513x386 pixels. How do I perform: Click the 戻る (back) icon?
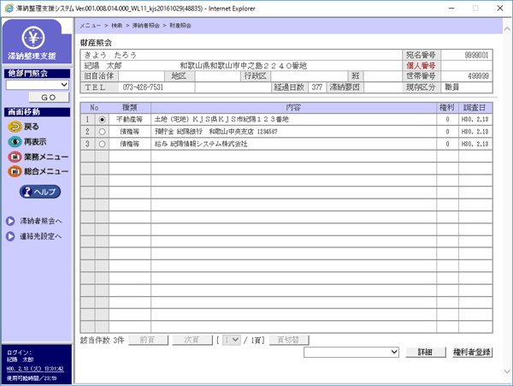pos(15,126)
